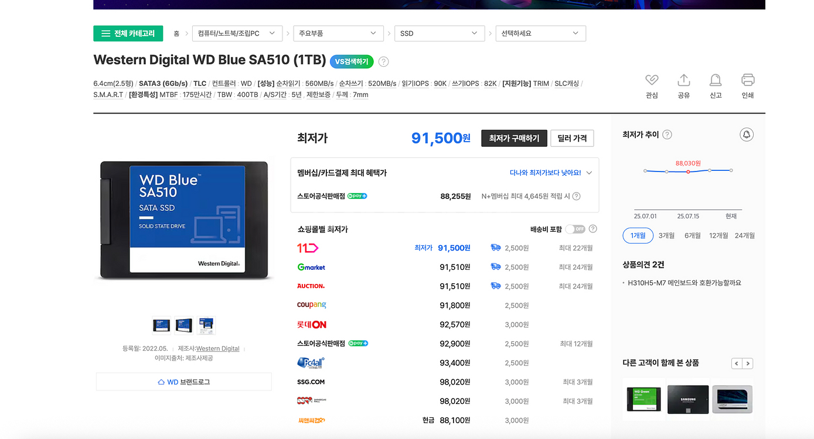Click help icon next to 배송비 포함 toggle
Viewport: 814px width, 439px height.
click(x=593, y=229)
